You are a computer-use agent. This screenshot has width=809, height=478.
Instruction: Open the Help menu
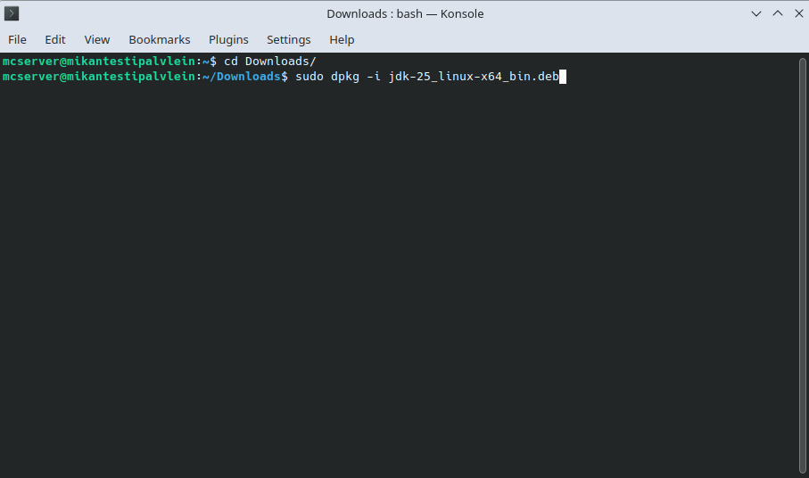coord(342,39)
